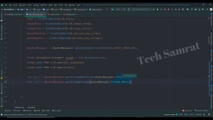
Task: Switch to the MainActivity.java tab
Action: [x=36, y=14]
